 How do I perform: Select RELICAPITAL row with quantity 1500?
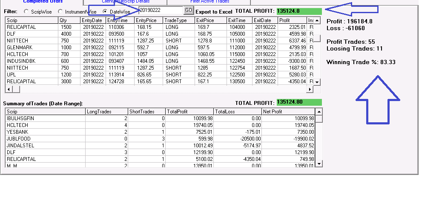pyautogui.click(x=159, y=27)
